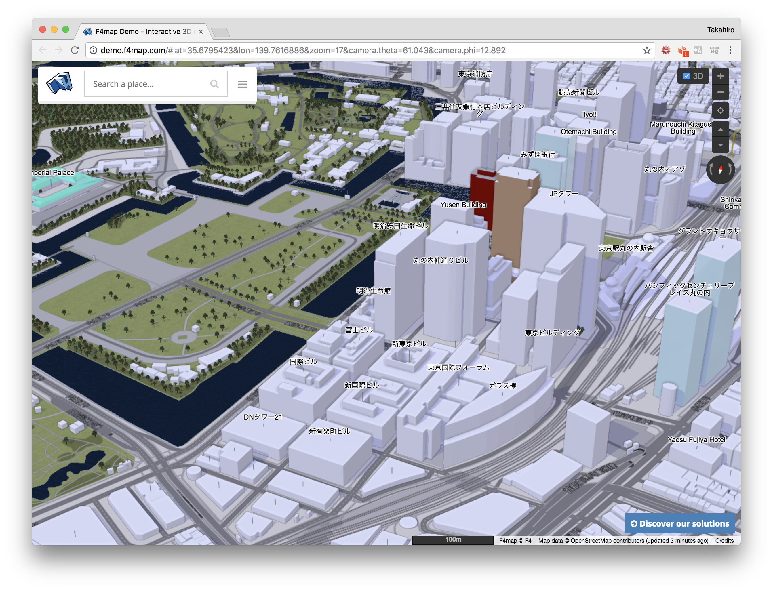773x591 pixels.
Task: Click the Yaesu Fujiya Hotel label
Action: point(696,439)
